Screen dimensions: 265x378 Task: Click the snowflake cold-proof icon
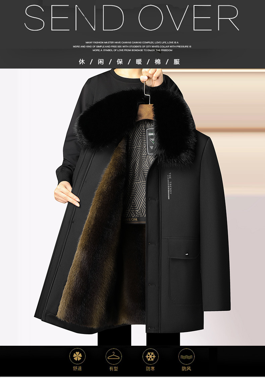[x=150, y=356]
